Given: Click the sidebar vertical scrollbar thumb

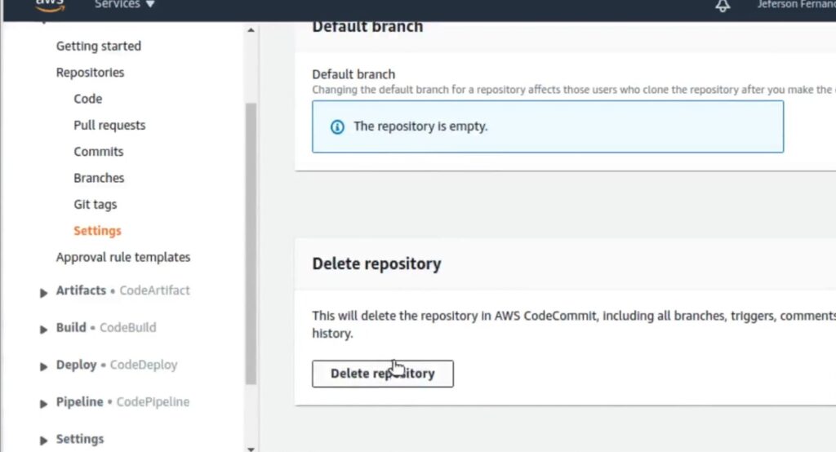Looking at the screenshot, I should click(x=251, y=244).
